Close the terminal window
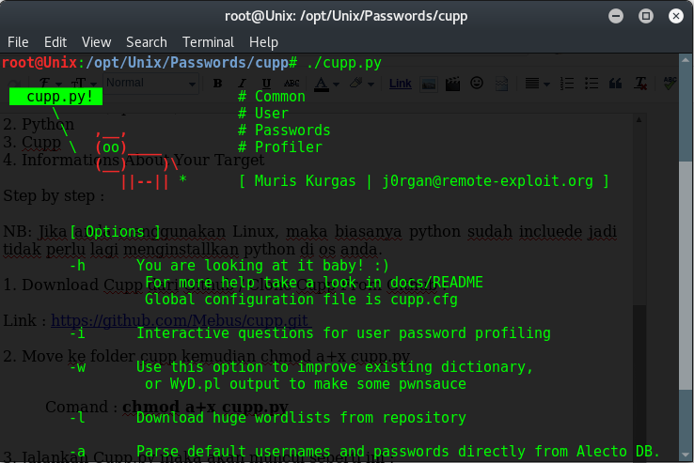This screenshot has width=694, height=463. click(676, 16)
